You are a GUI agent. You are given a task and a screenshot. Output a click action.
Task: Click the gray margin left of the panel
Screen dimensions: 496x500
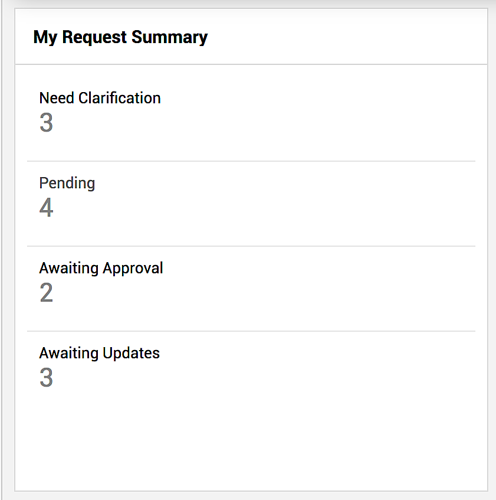pyautogui.click(x=7, y=248)
